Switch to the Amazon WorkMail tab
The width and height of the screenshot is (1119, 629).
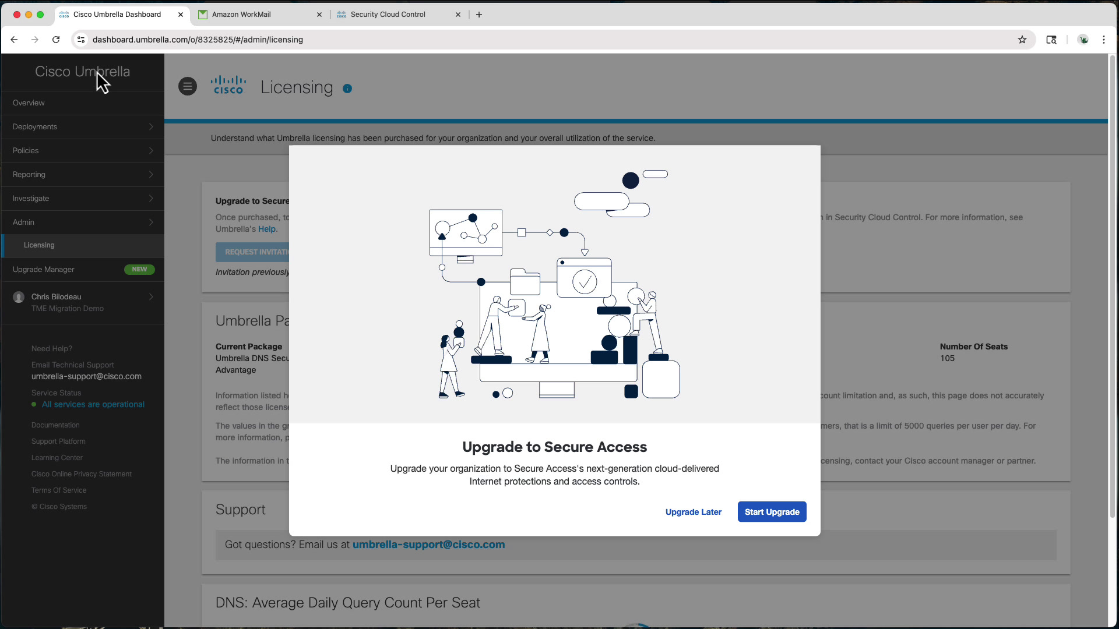point(259,15)
